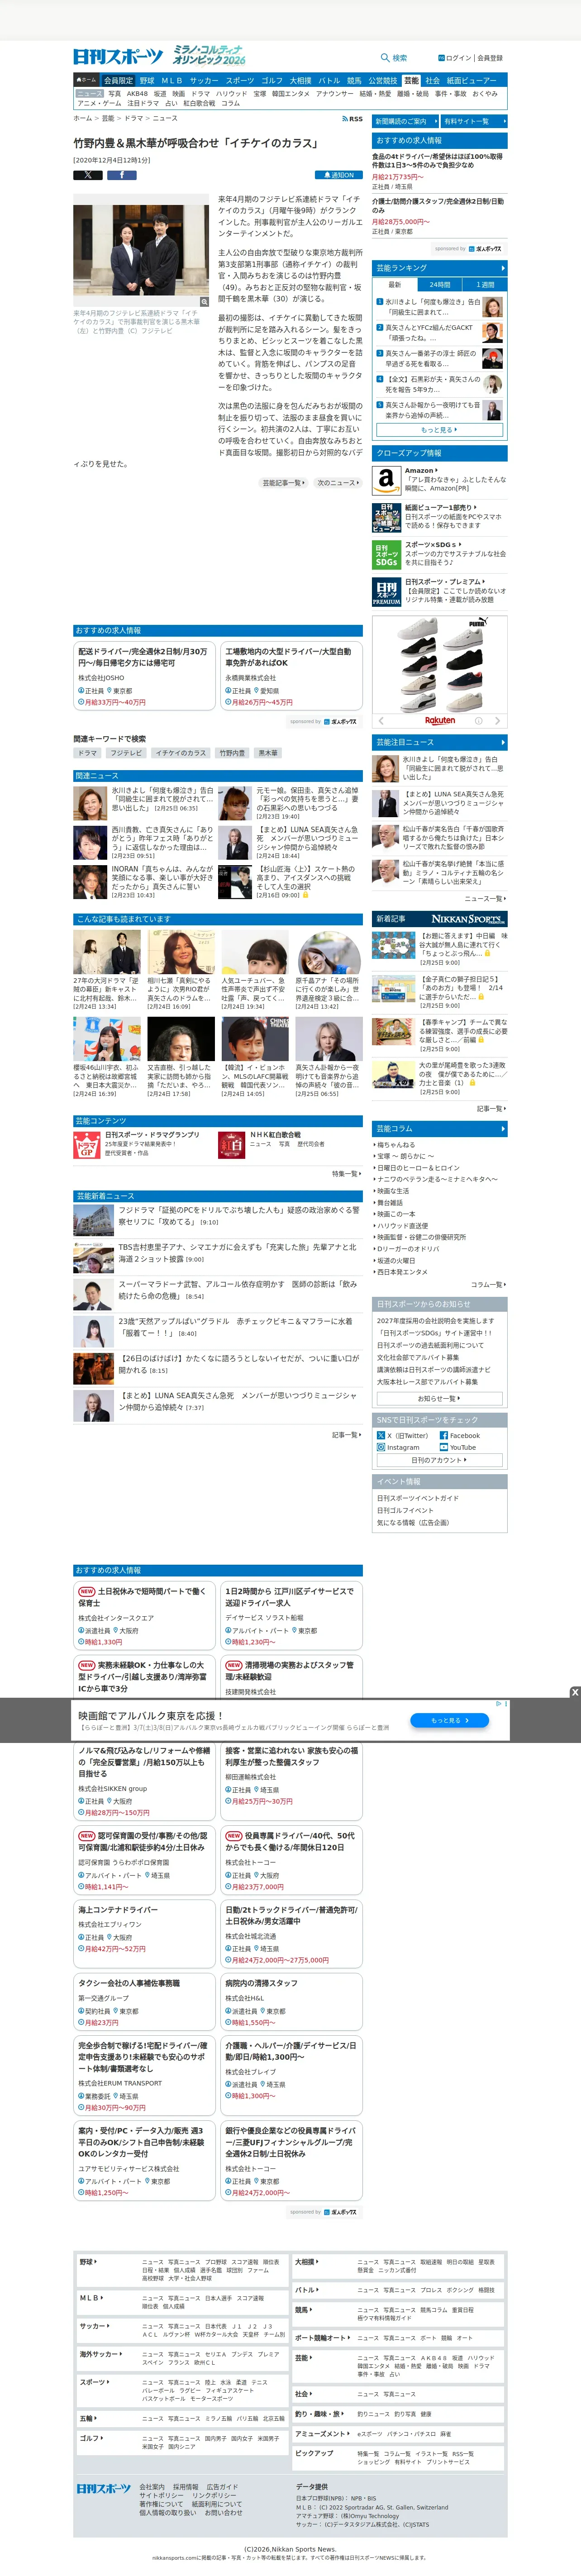Select ジャニーズ-free ドラマ sub-menu item
Screen dimensions: 581x2576
point(201,93)
